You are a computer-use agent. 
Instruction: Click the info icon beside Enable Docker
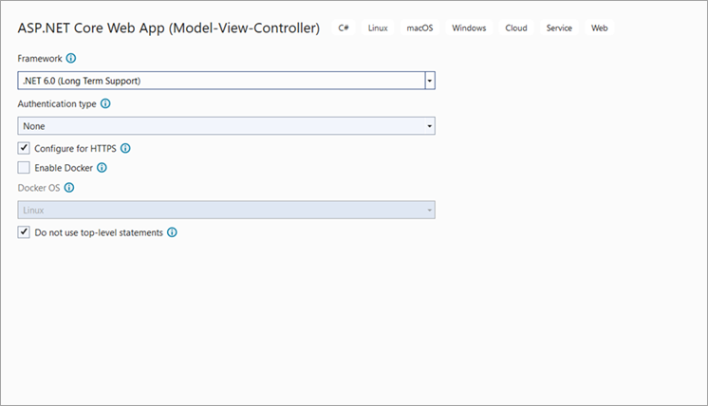[x=102, y=168]
